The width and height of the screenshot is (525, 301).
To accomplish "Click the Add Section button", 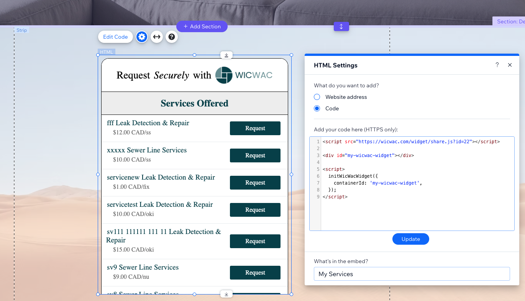I will pos(202,26).
